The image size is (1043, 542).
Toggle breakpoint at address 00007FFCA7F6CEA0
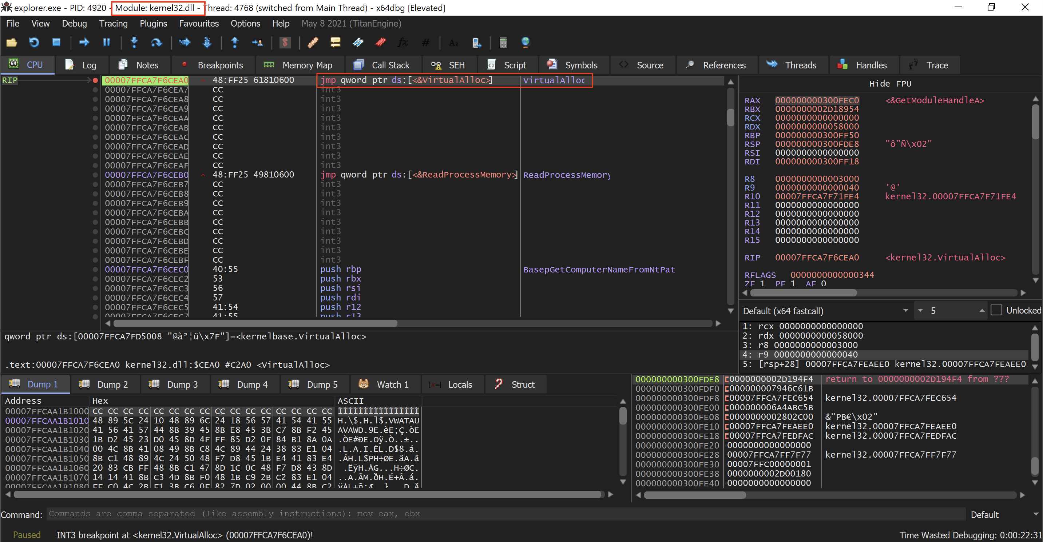tap(95, 80)
